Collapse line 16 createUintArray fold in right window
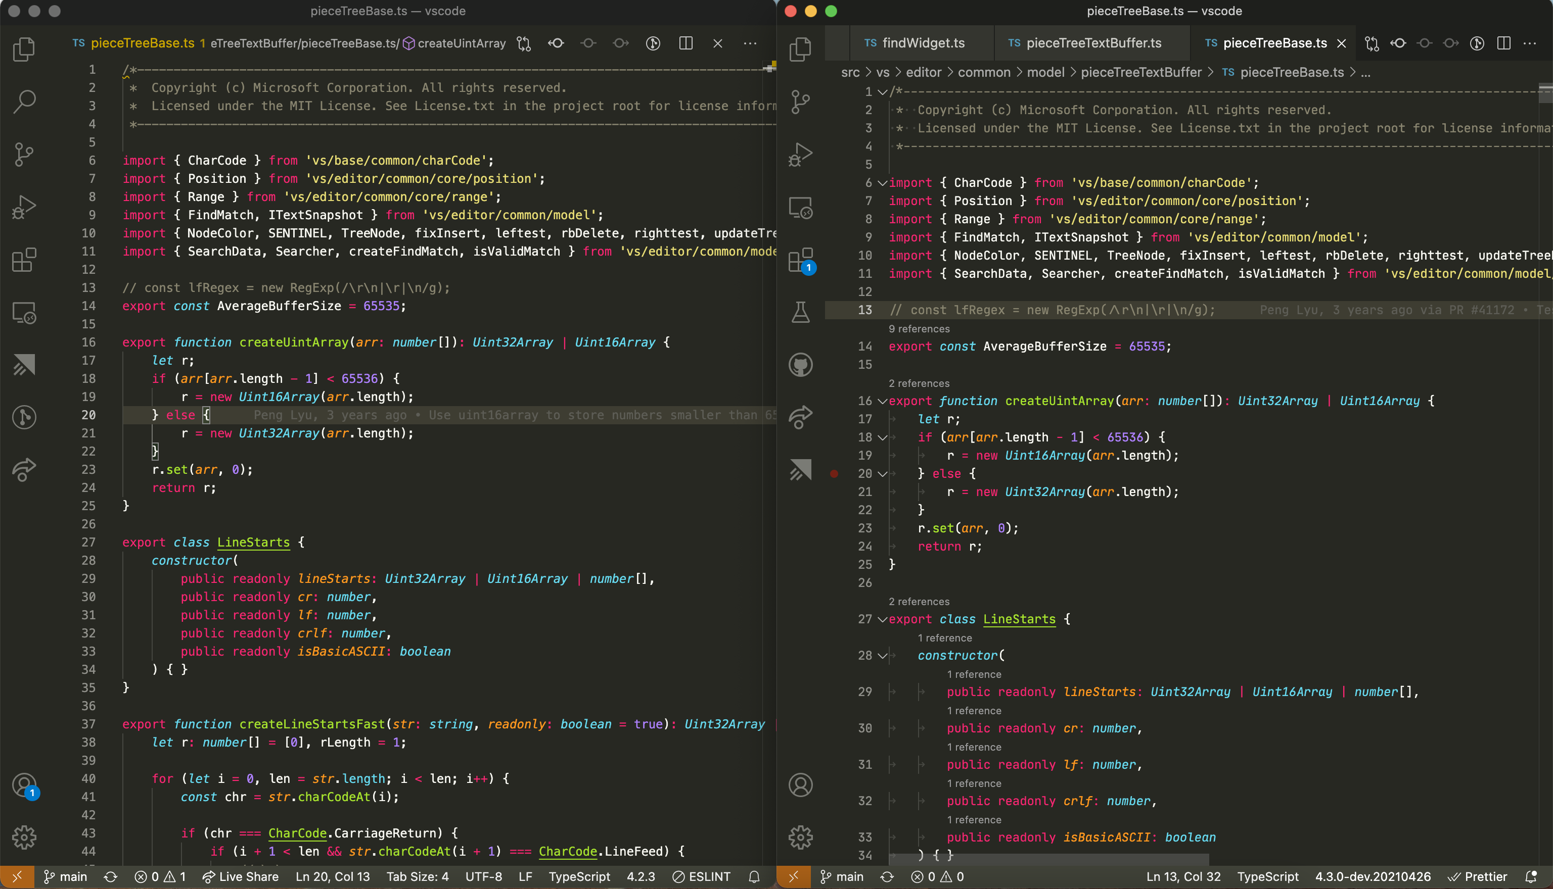Image resolution: width=1553 pixels, height=889 pixels. point(882,401)
